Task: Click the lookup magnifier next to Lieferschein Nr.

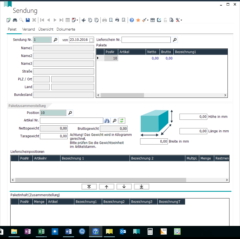Action: [175, 40]
